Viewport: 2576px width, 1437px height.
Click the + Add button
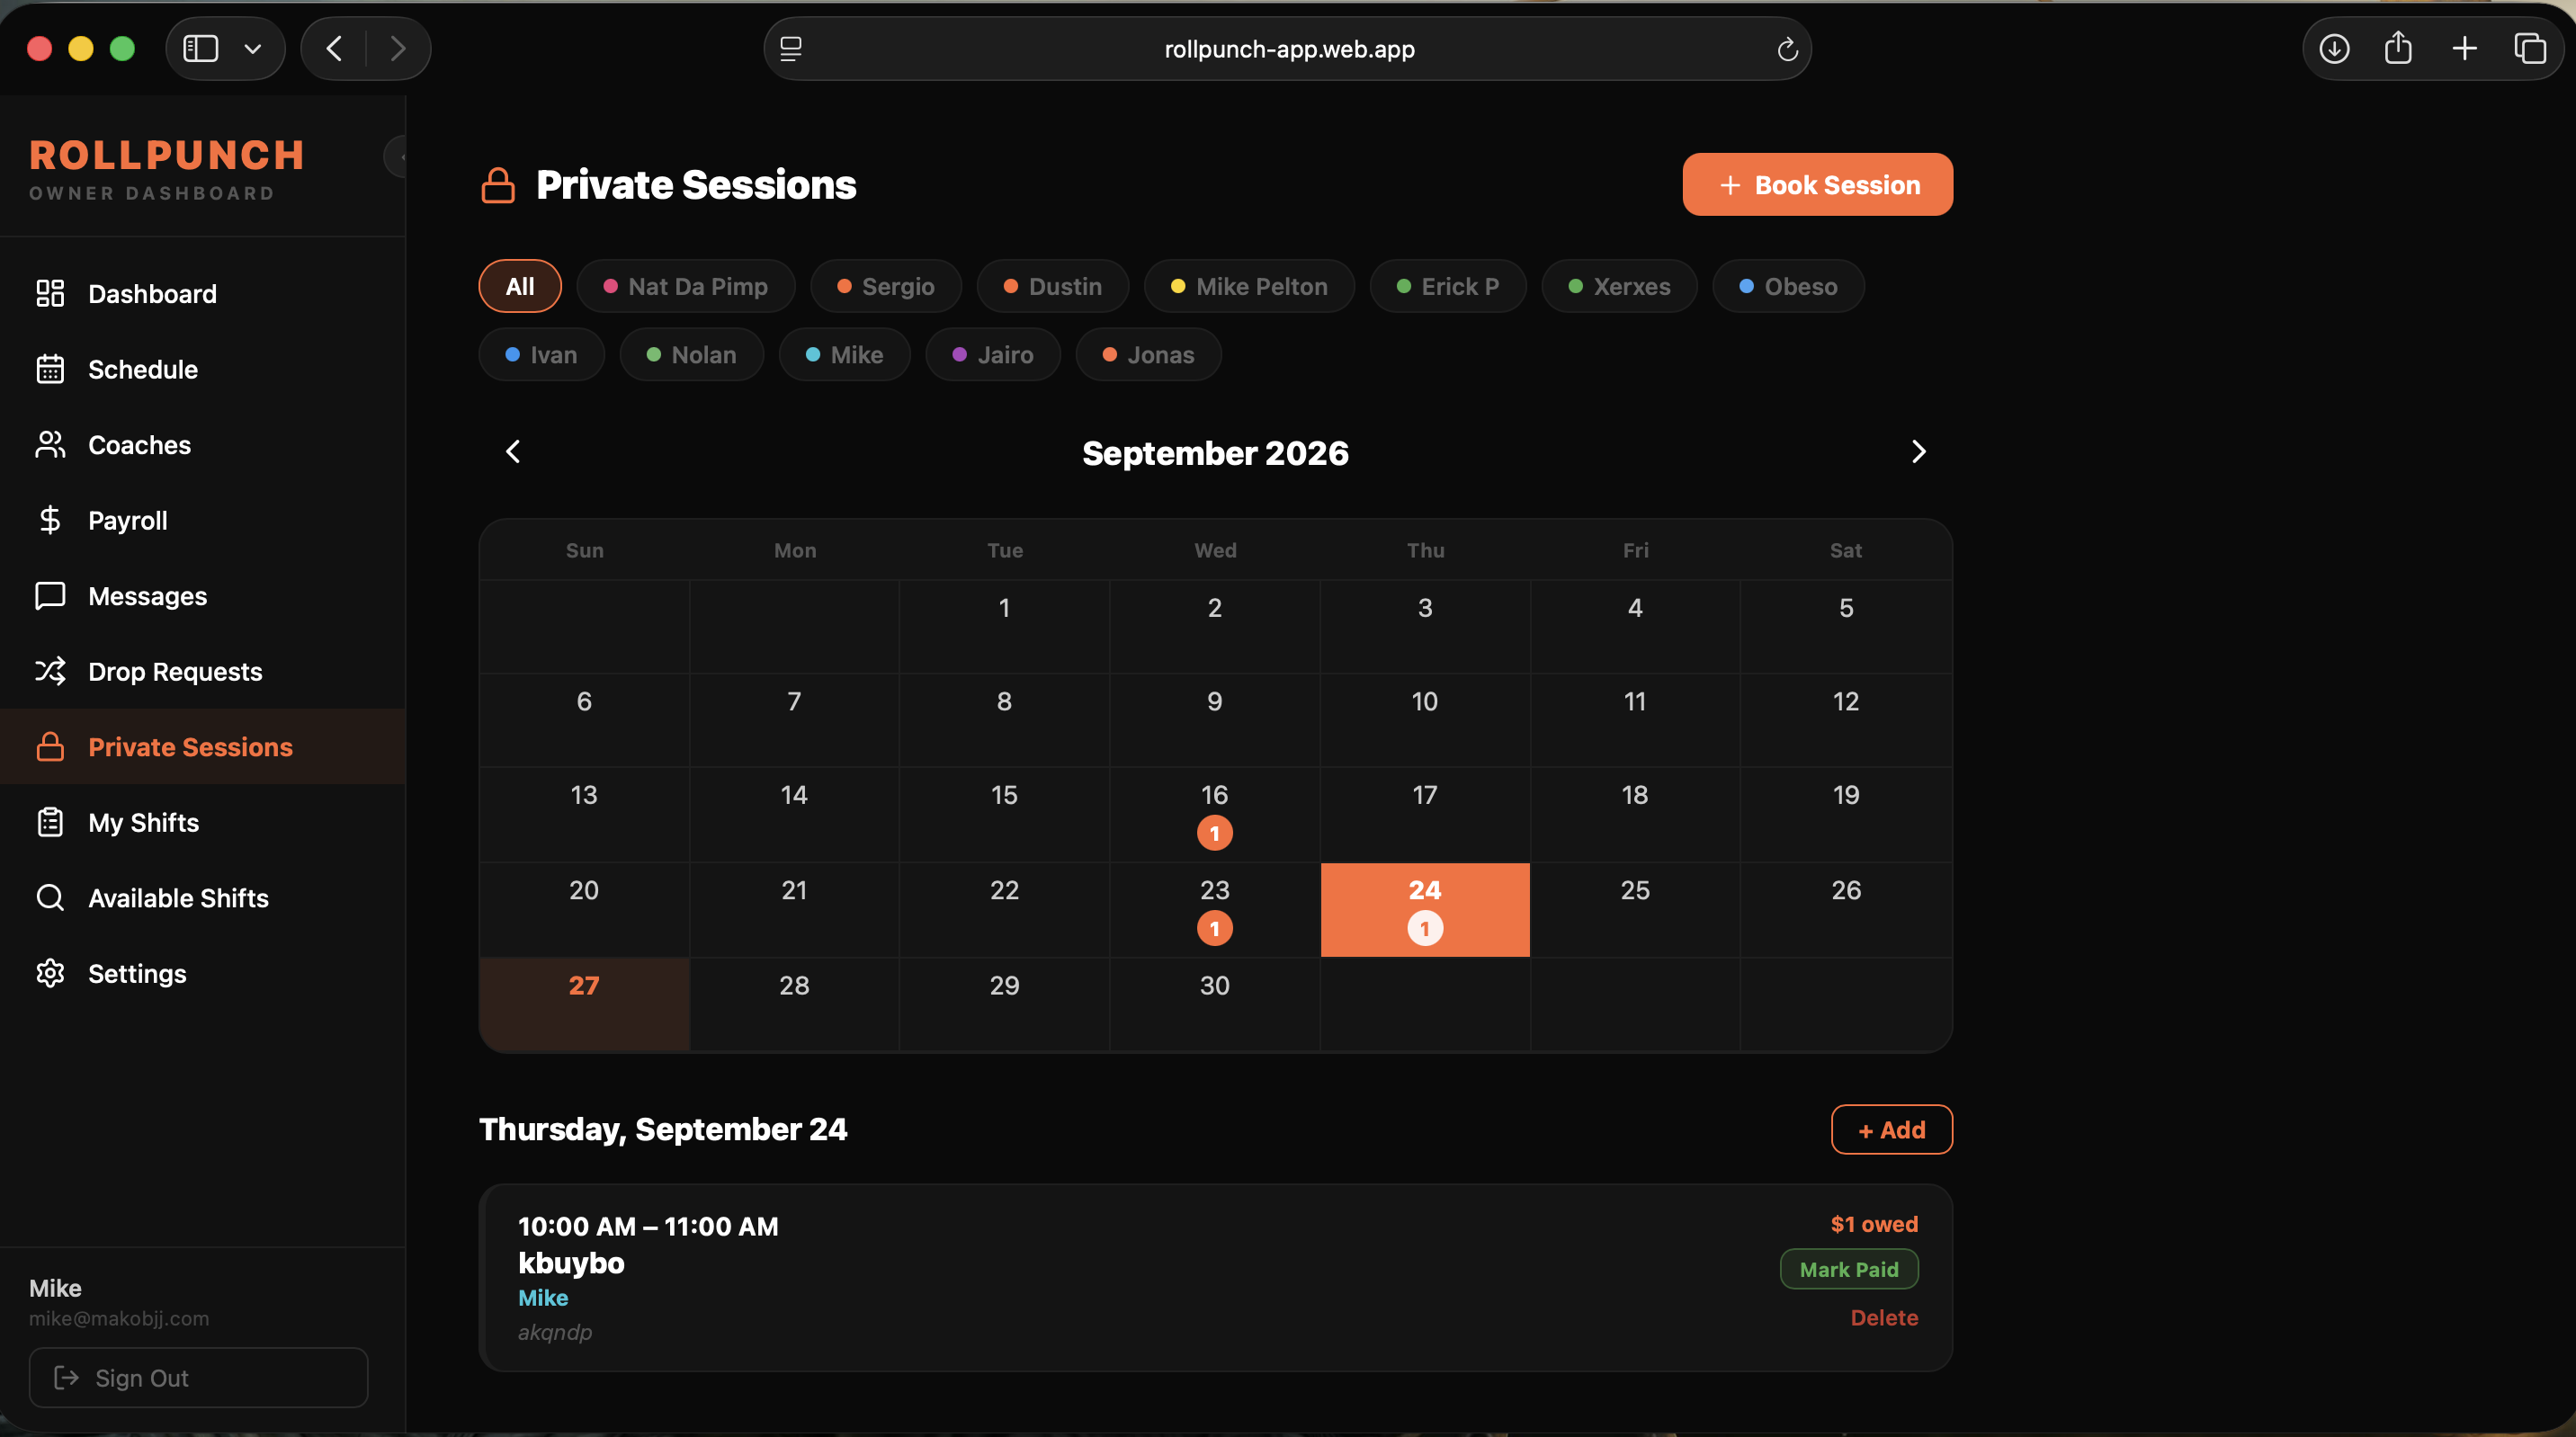1891,1129
